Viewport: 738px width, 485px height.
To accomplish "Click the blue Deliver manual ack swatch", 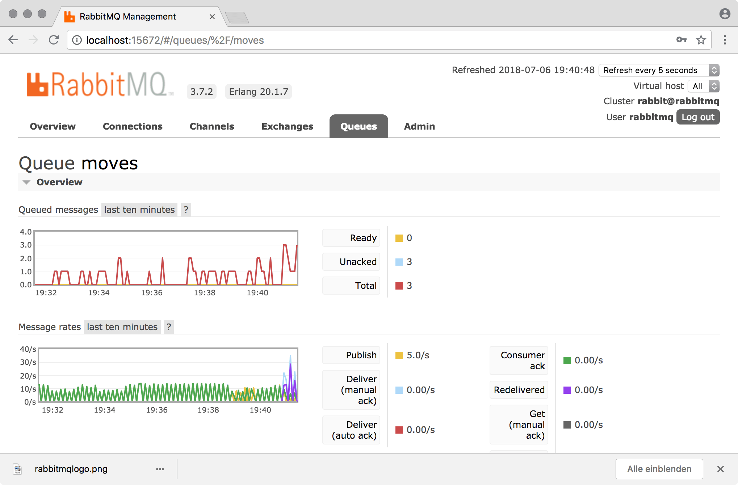I will [x=399, y=390].
